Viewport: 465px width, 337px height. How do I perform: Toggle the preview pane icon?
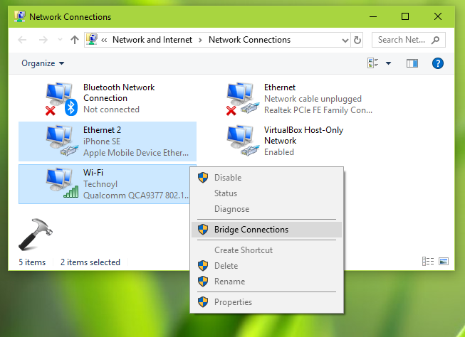click(412, 63)
